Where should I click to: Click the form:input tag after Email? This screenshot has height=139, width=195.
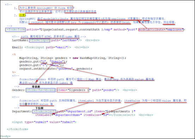[35, 48]
